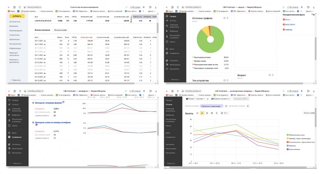322x174 pixels.
Task: Open Рекомендации in Direct sidebar
Action: (x=16, y=30)
